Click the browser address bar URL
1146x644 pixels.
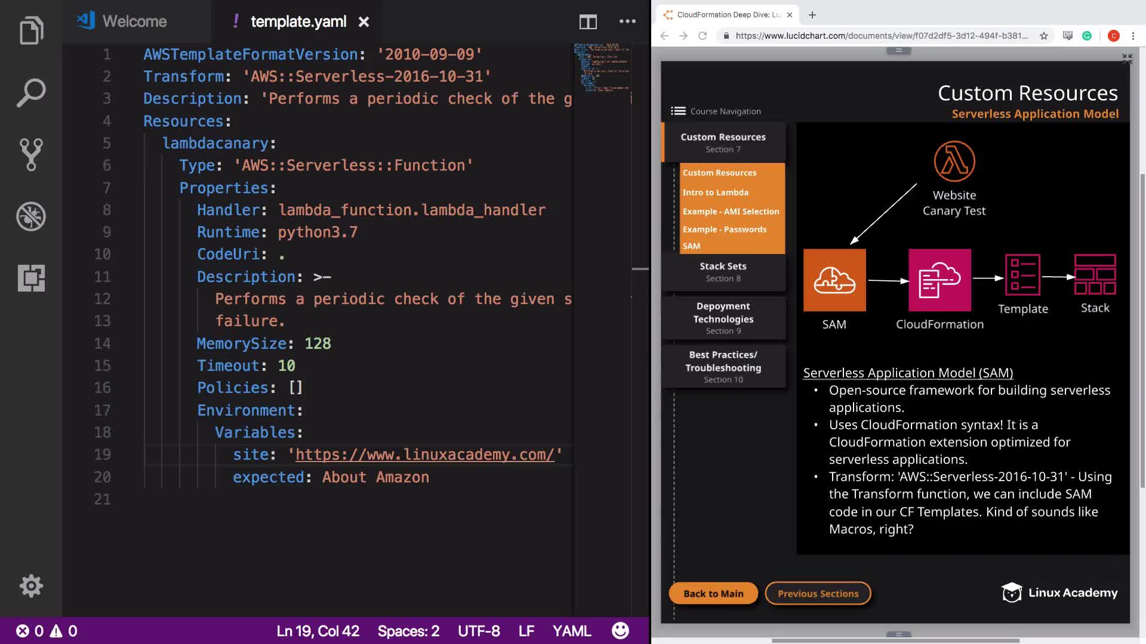pos(881,36)
